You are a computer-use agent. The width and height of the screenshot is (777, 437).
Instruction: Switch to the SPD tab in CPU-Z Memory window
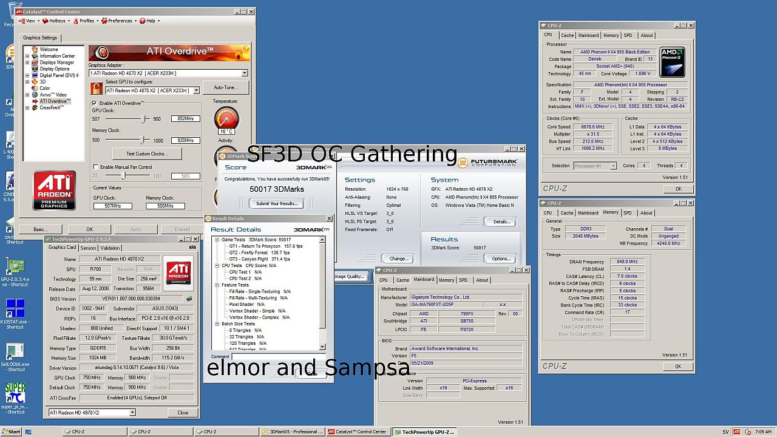(x=628, y=213)
